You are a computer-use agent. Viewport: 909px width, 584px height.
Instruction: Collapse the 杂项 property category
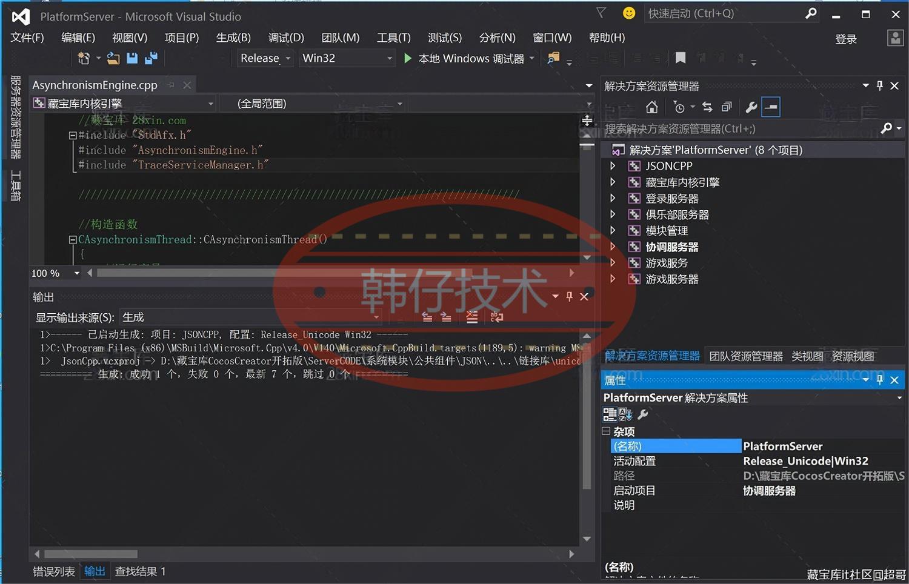tap(606, 431)
